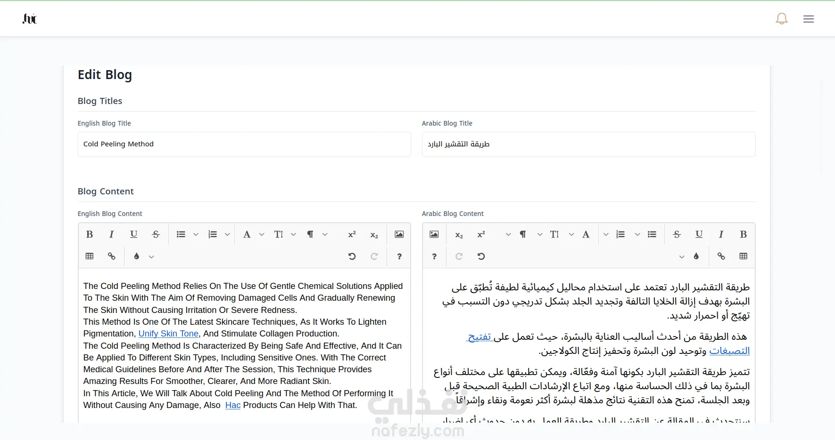
Task: Apply strikethrough in Arabic Blog Content editor
Action: (677, 234)
